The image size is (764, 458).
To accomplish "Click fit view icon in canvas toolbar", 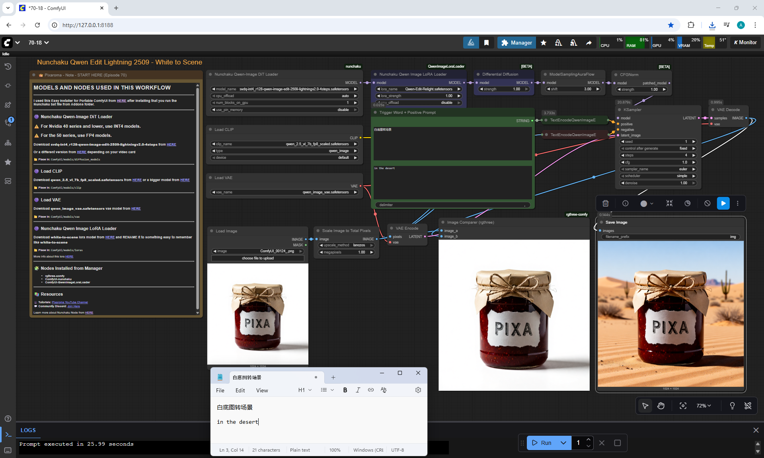I will click(x=683, y=405).
